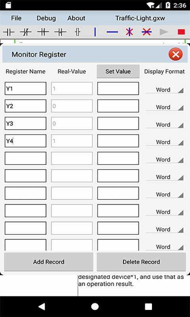This screenshot has width=190, height=317.
Task: Select the normally open contact tool
Action: (x=9, y=32)
